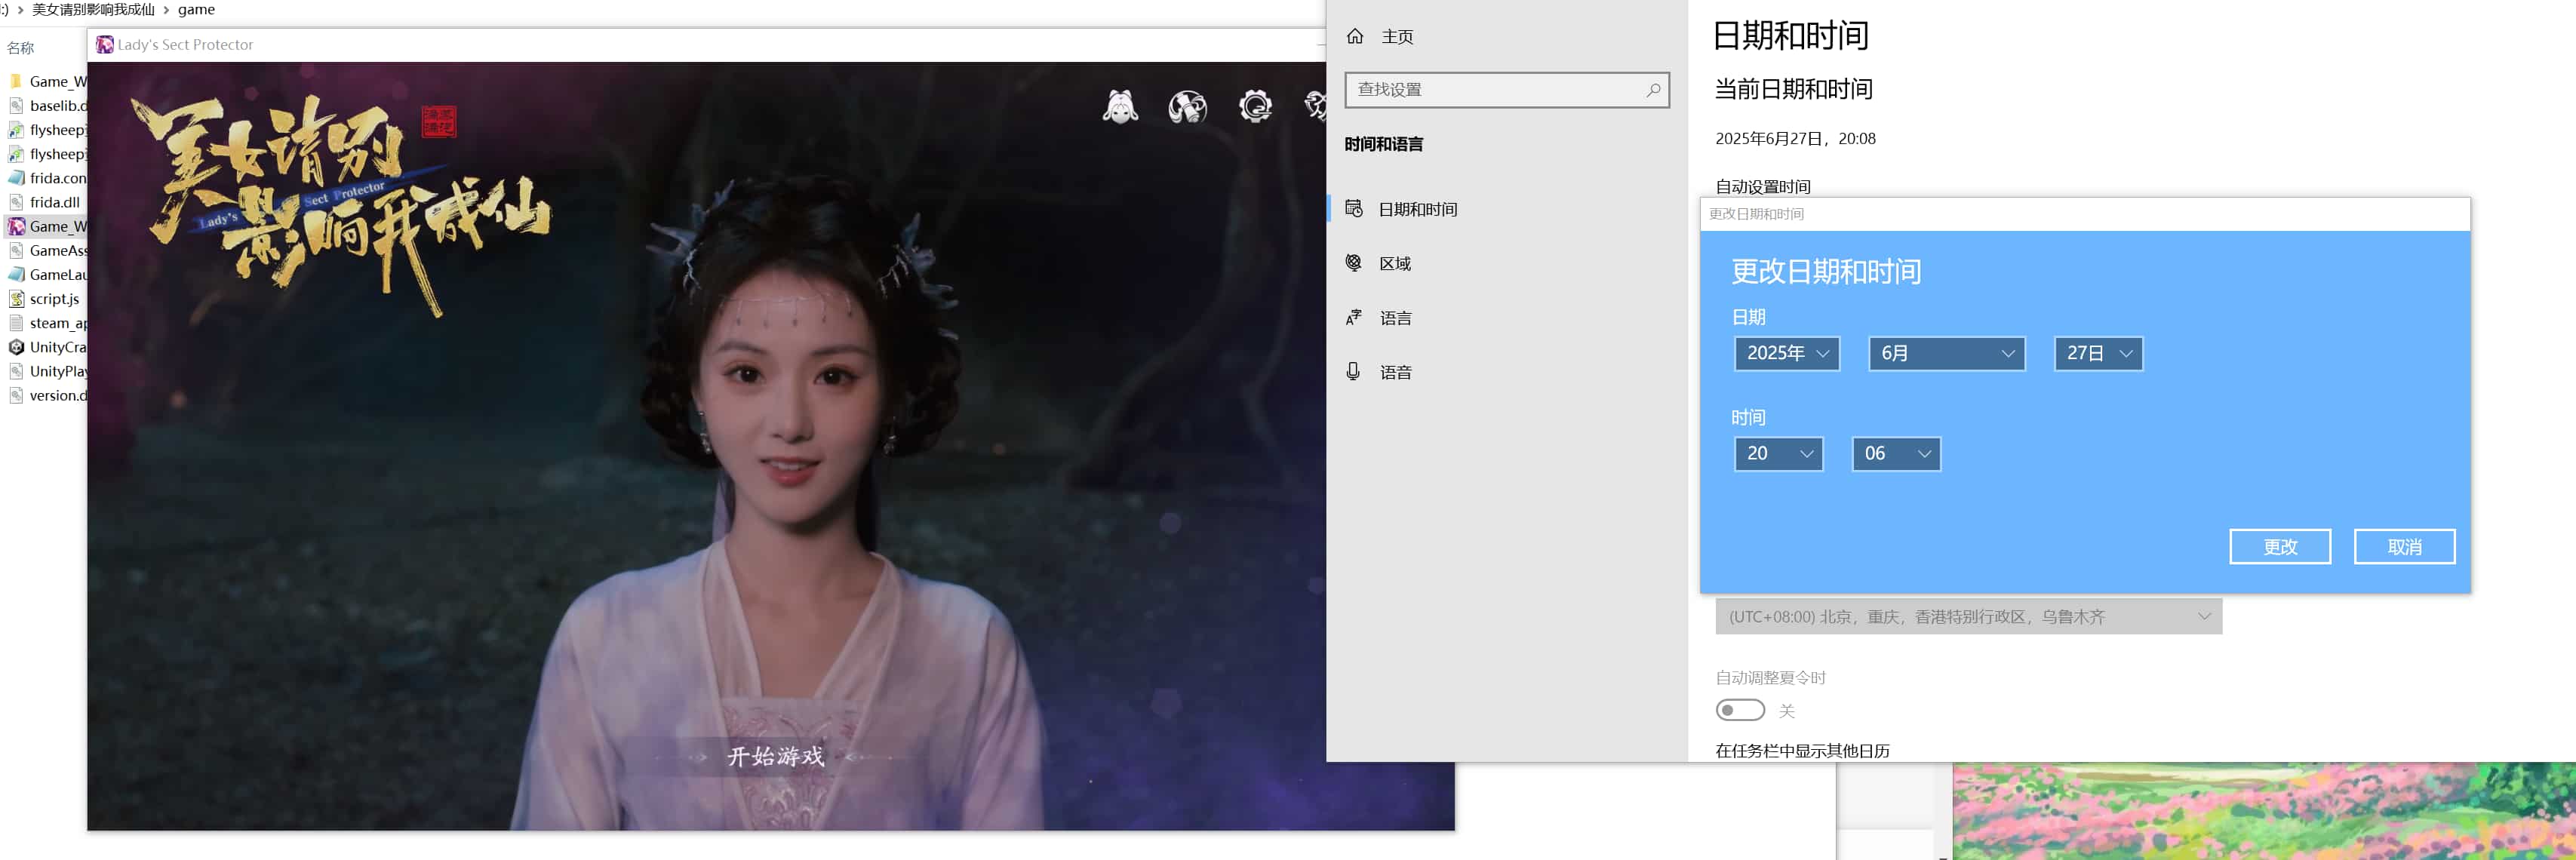Select the frida.con file in Explorer
Screen dimensions: 2576x860
pyautogui.click(x=47, y=178)
